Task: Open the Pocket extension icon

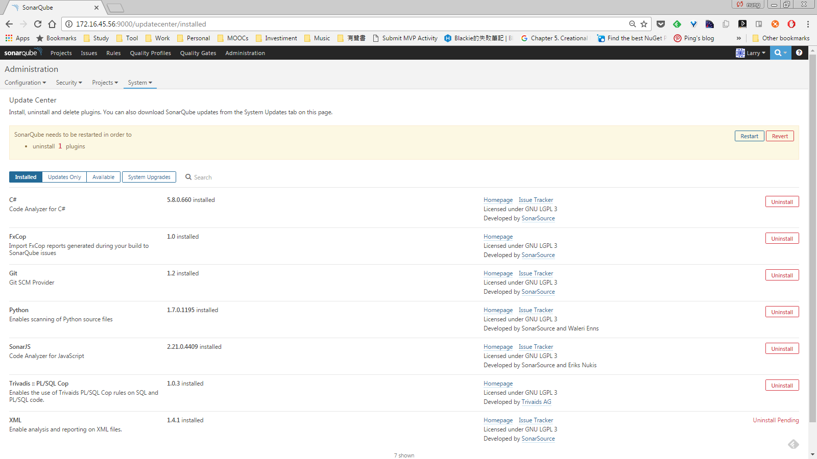Action: click(x=661, y=24)
